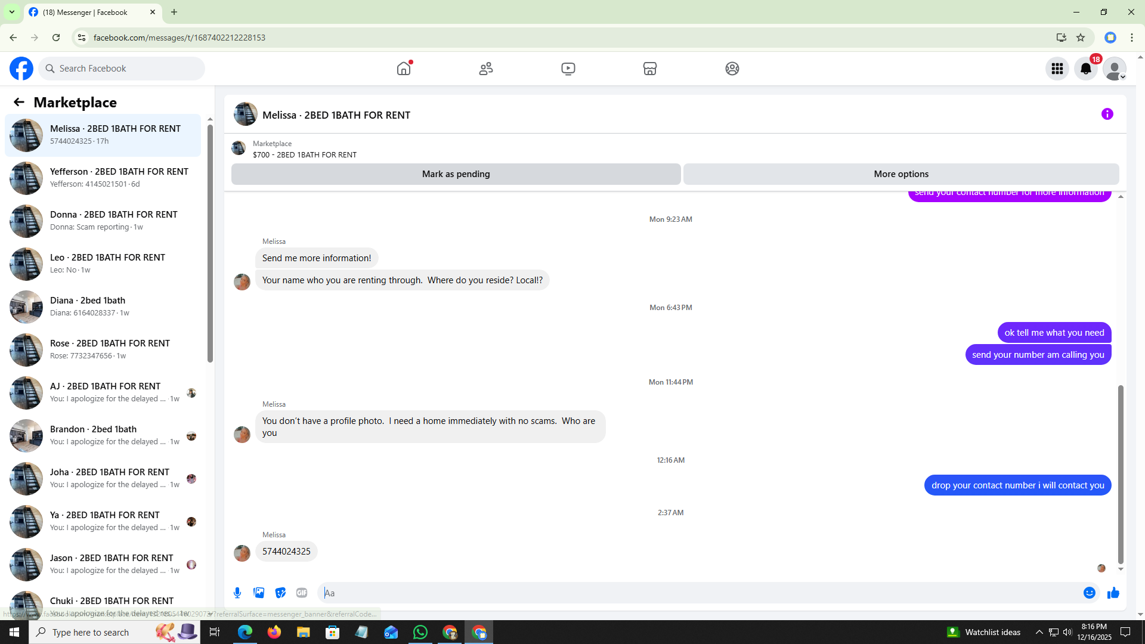Open Ya's conversation
Viewport: 1145px width, 644px height.
tap(103, 522)
